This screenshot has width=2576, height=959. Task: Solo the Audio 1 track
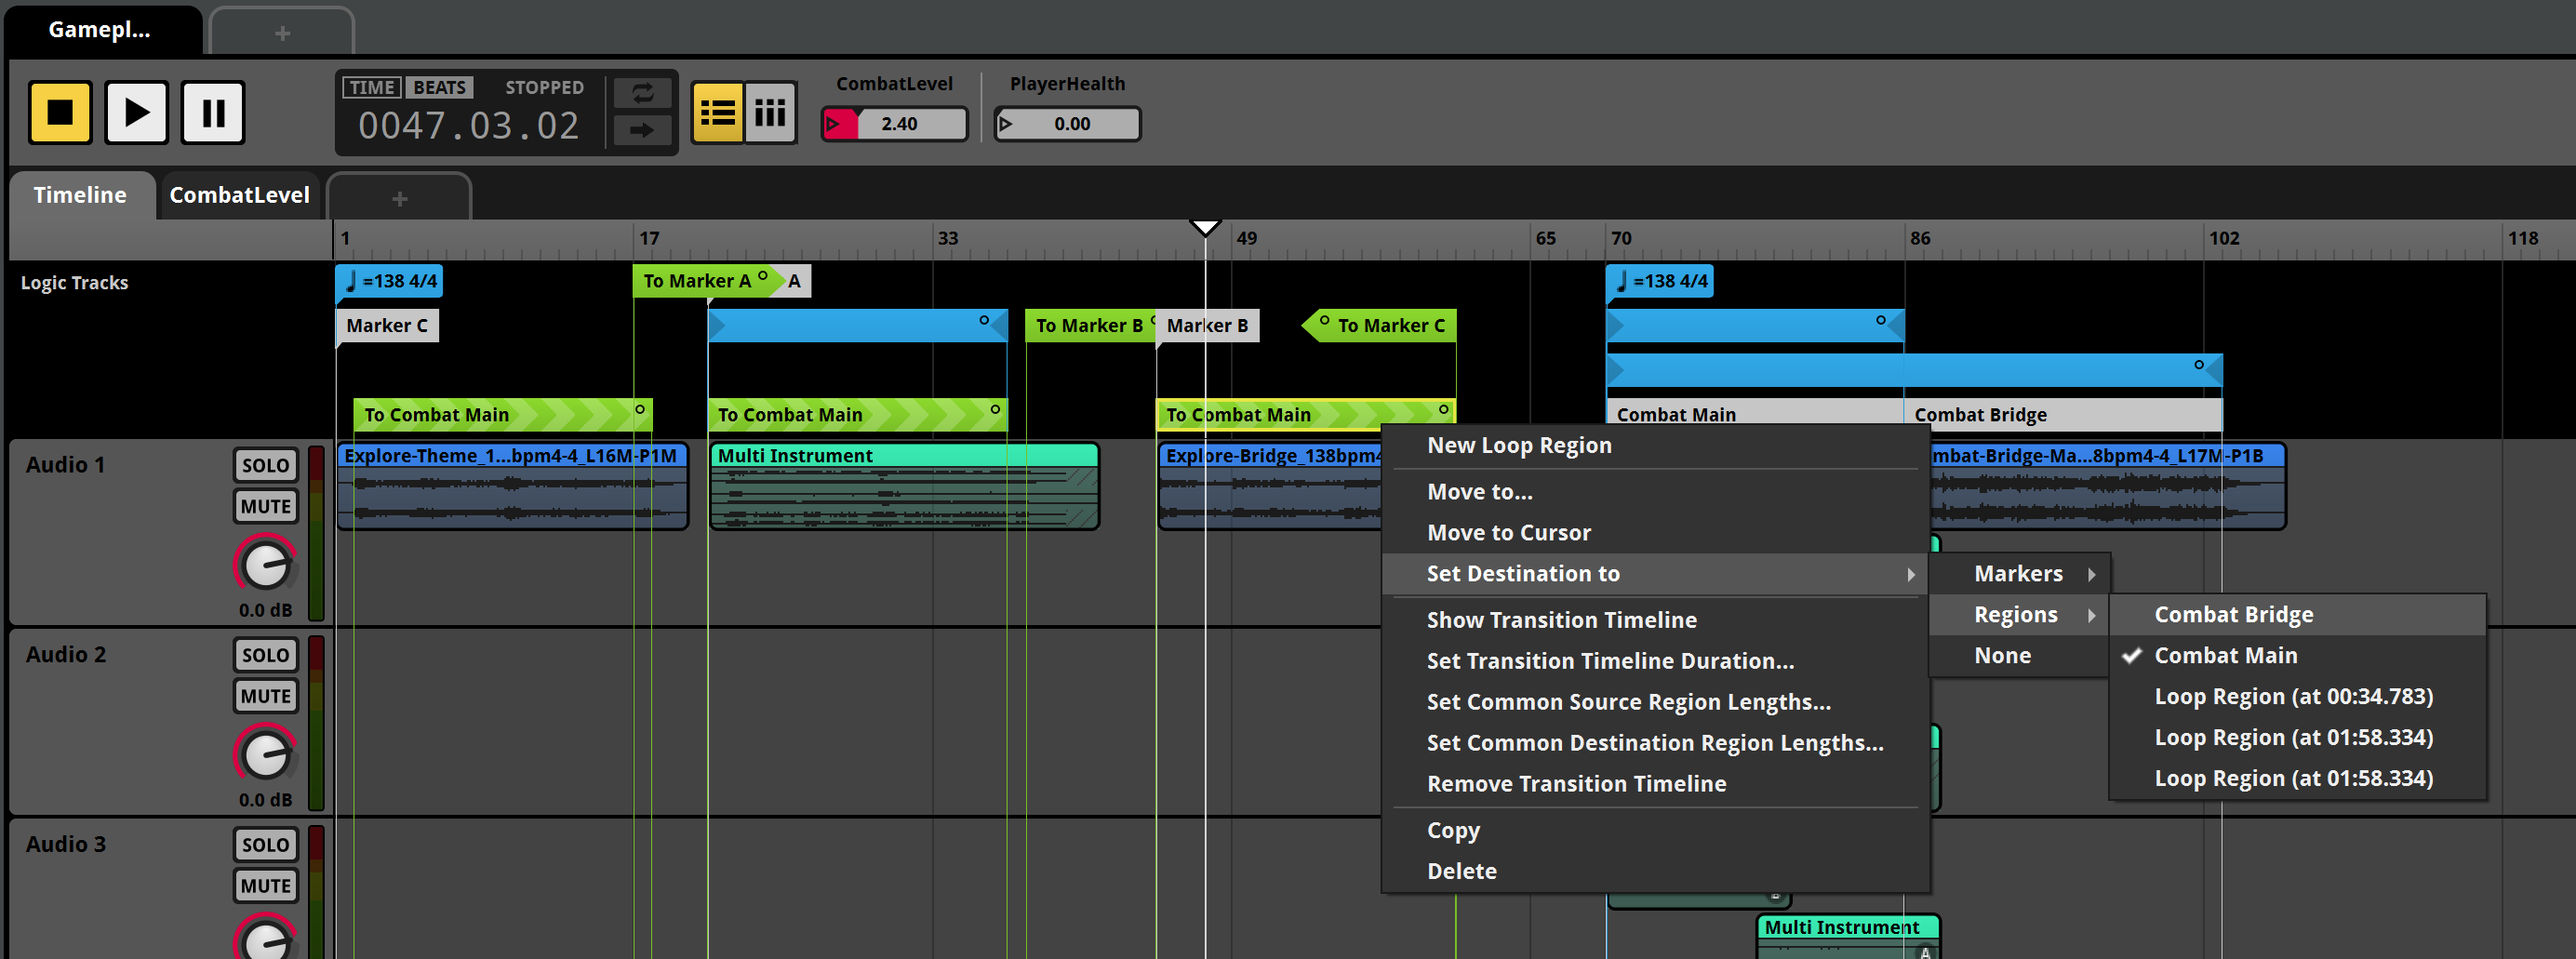265,465
